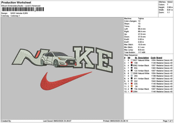Click thread code '1362' in row 4
This screenshot has width=174, height=123.
[x=153, y=68]
